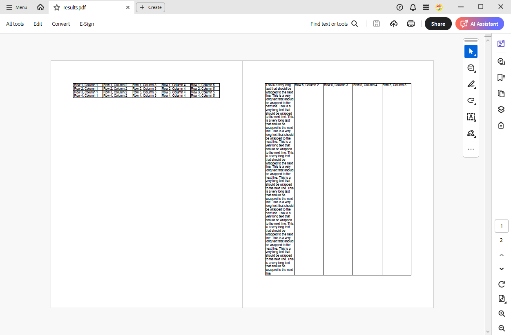The height and width of the screenshot is (335, 511).
Task: Open the document info panel icon
Action: tap(501, 125)
